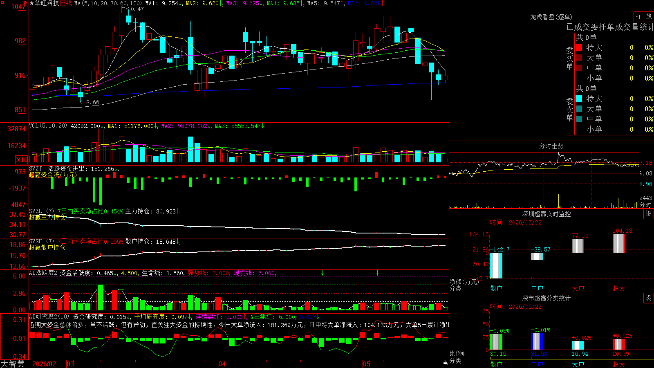
Task: Click the star icon before 华旺科技
Action: pyautogui.click(x=31, y=3)
